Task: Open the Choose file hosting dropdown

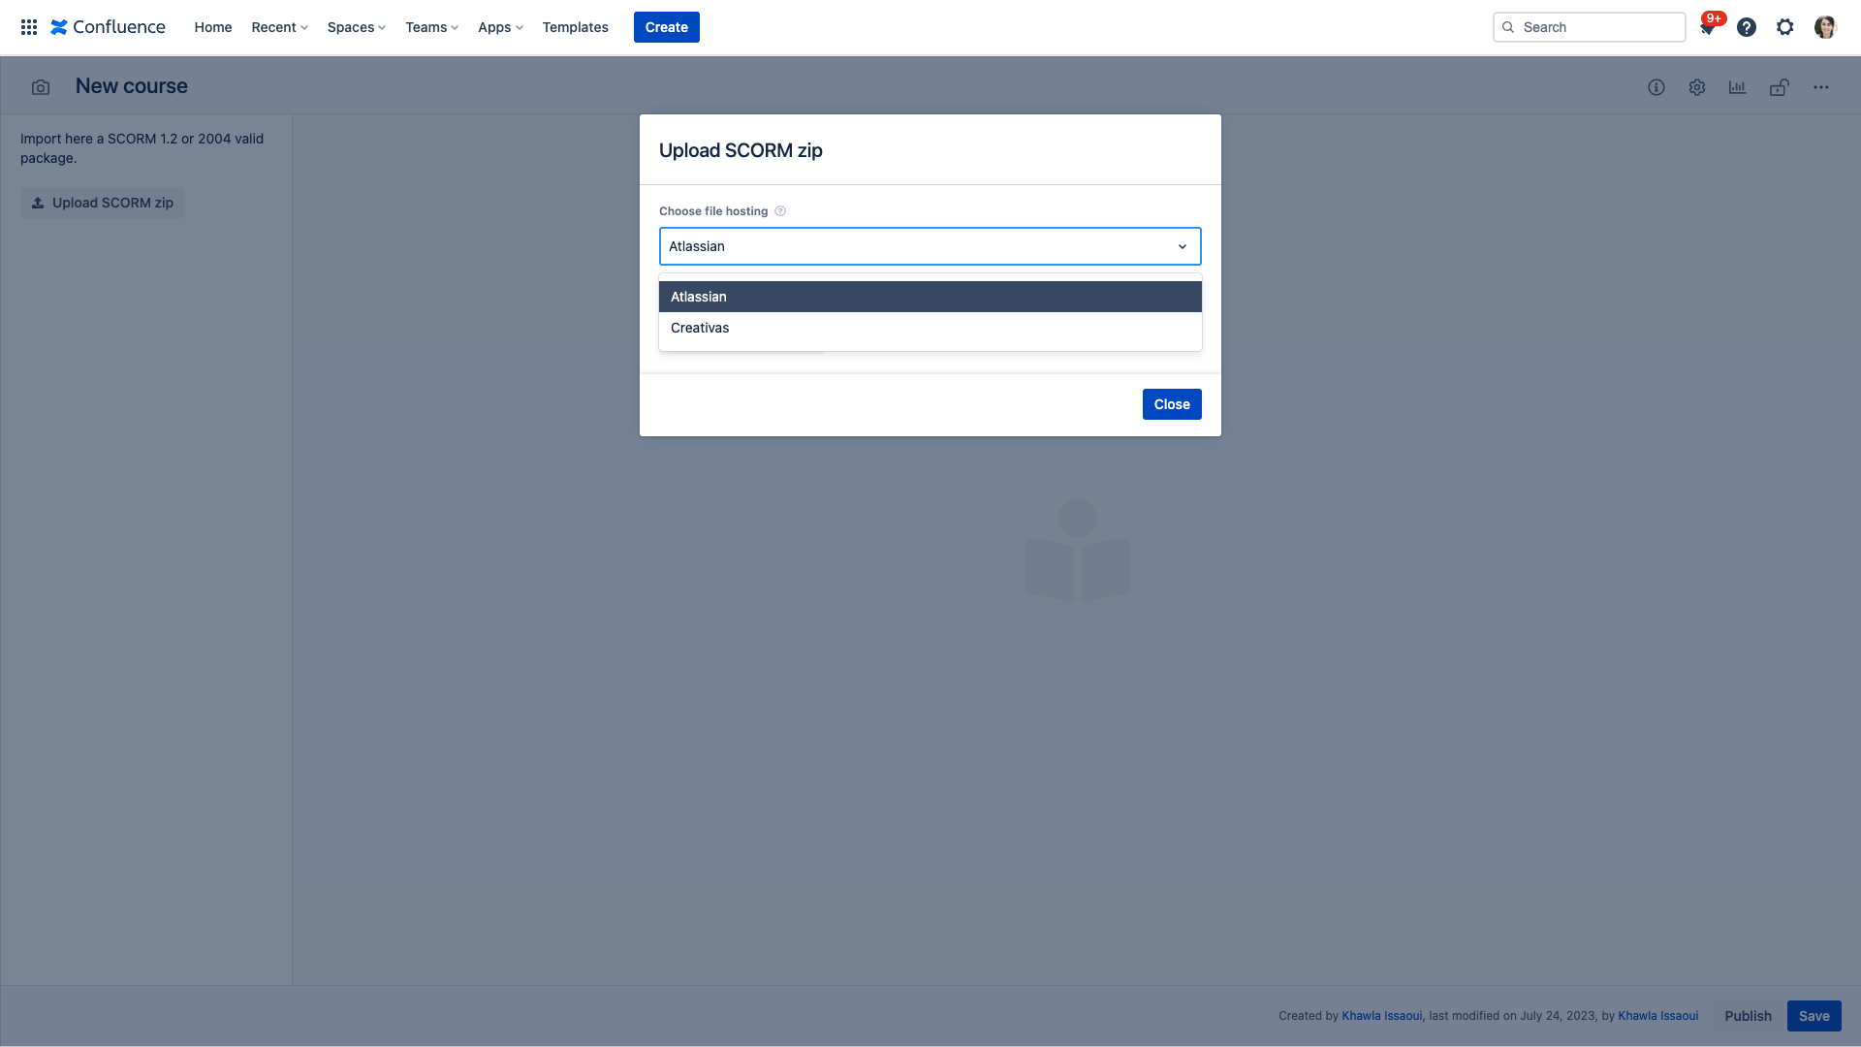Action: coord(930,246)
